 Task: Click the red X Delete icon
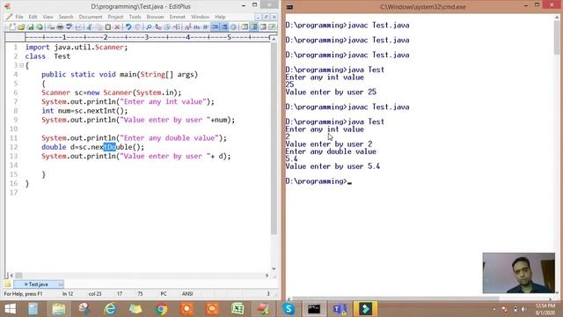point(117,27)
